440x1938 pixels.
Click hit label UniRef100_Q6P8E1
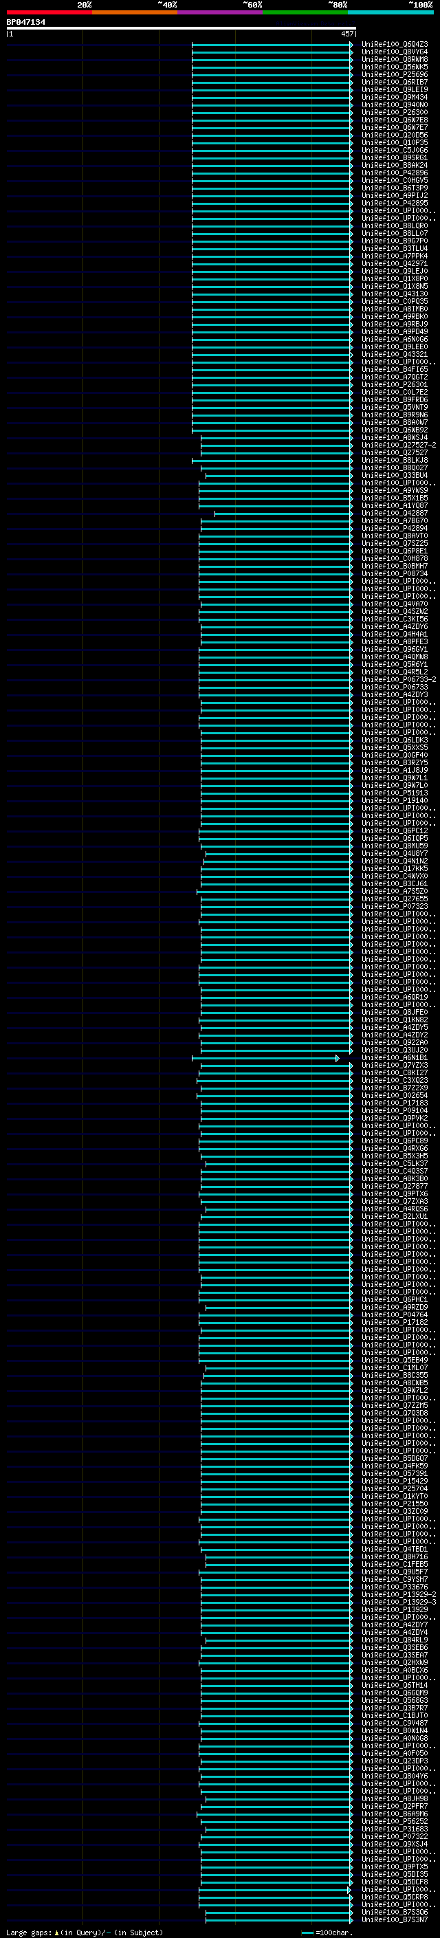[395, 551]
